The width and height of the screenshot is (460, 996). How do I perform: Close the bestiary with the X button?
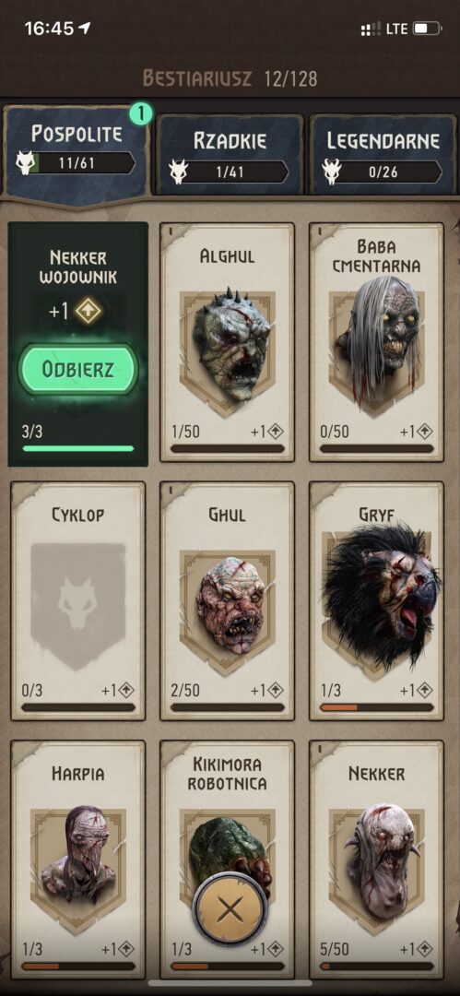click(230, 911)
